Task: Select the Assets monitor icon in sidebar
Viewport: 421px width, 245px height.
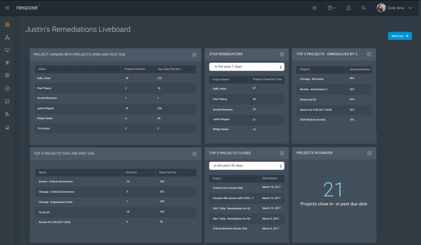Action: (7, 50)
